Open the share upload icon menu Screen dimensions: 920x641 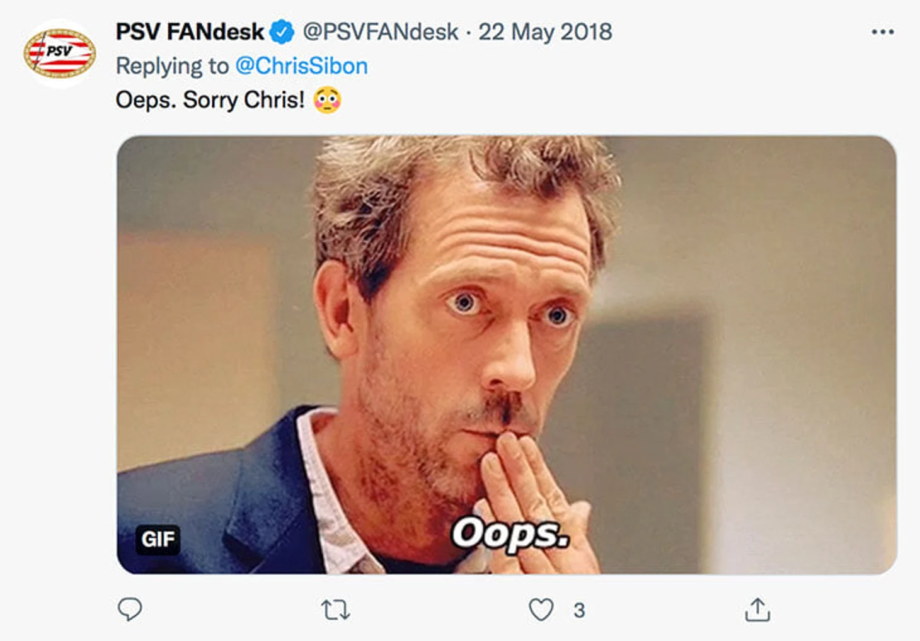click(757, 609)
